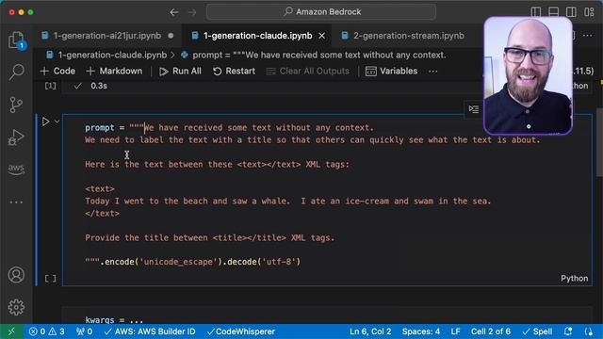
Task: Clear All Outputs in notebook
Action: [308, 72]
